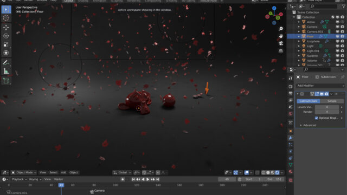Choose the Move tool

click(6, 28)
